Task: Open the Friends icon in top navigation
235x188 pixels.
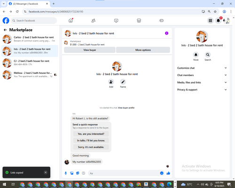Action: coord(94,21)
